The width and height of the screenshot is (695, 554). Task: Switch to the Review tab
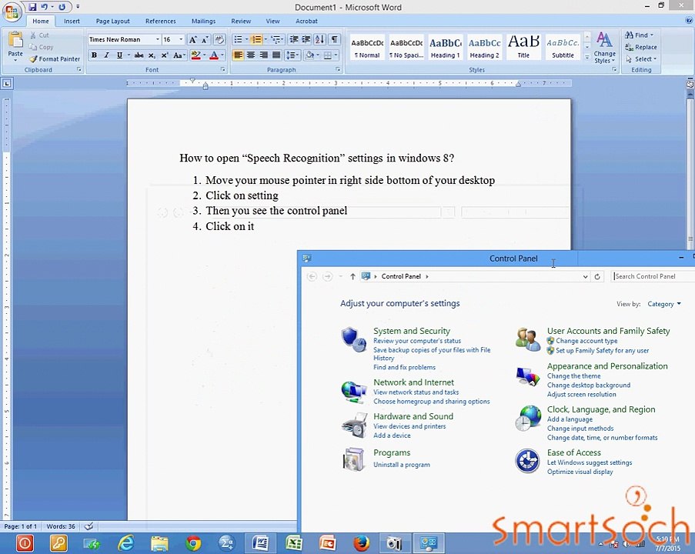click(241, 21)
